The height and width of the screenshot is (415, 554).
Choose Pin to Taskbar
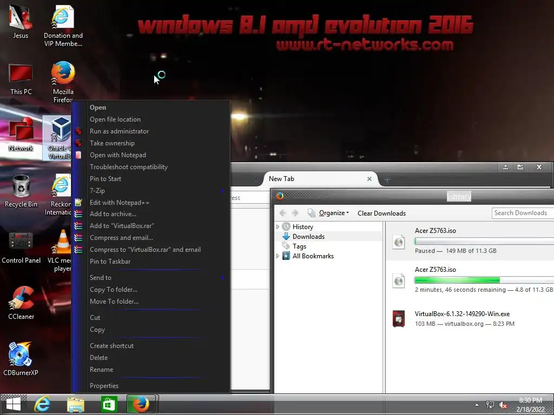pyautogui.click(x=150, y=262)
